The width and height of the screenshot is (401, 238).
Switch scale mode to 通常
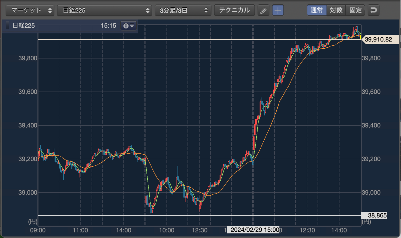(x=317, y=10)
